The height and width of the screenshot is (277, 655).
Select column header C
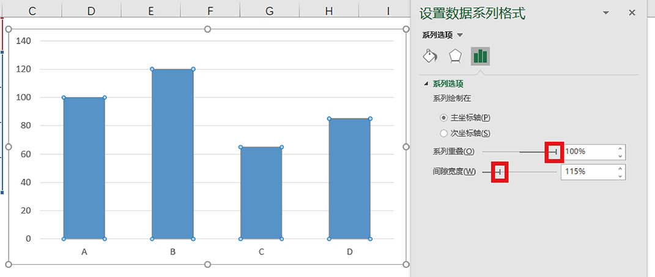point(32,11)
